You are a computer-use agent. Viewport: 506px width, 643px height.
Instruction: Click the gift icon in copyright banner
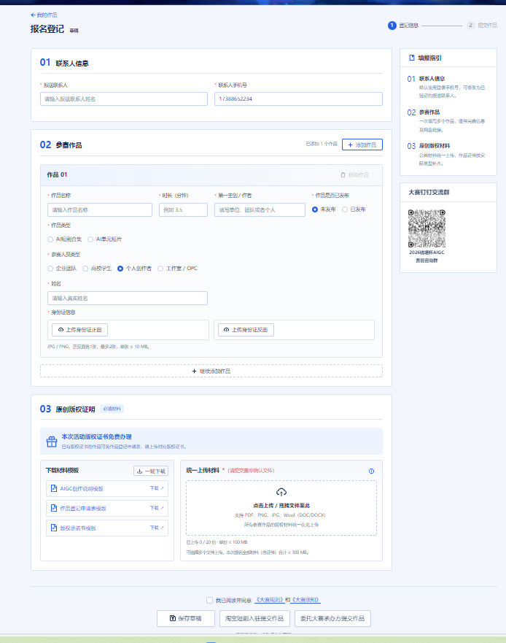click(x=52, y=442)
